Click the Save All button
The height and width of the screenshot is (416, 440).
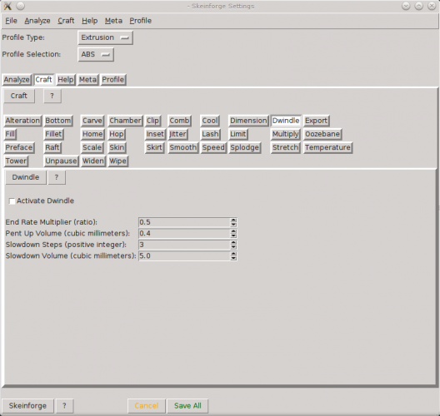[187, 406]
